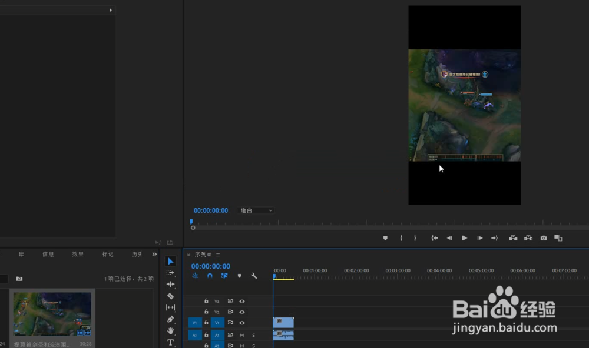The width and height of the screenshot is (589, 348).
Task: Select the Pen tool
Action: (x=171, y=319)
